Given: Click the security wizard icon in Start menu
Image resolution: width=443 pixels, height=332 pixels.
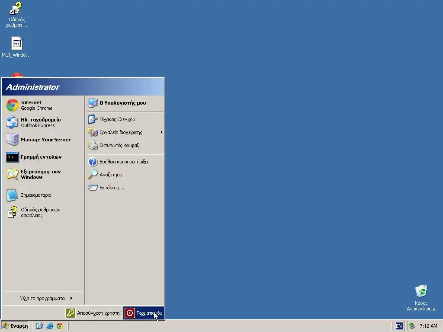Looking at the screenshot, I should tap(13, 212).
